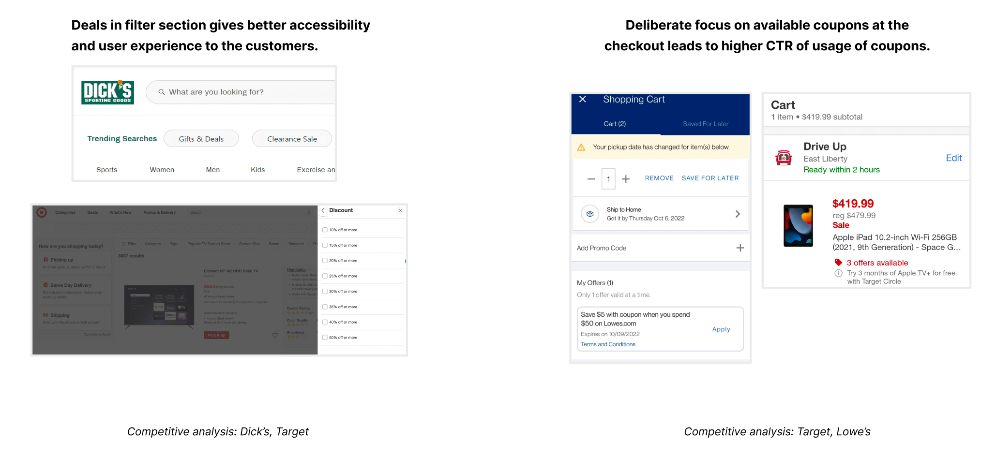
Task: Open Categories in Target navigation
Action: tap(65, 212)
